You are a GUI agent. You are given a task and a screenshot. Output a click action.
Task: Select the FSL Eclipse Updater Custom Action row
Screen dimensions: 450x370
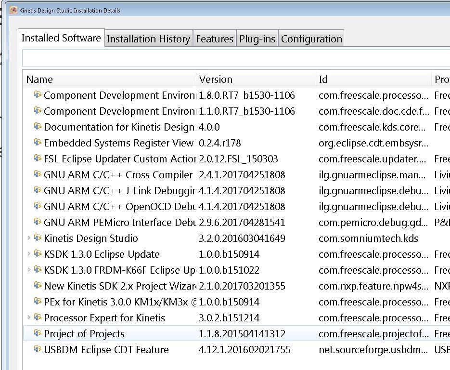coord(236,159)
